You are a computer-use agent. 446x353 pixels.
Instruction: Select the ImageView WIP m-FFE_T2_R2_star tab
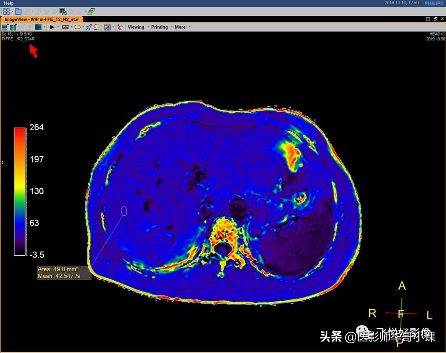[x=42, y=19]
